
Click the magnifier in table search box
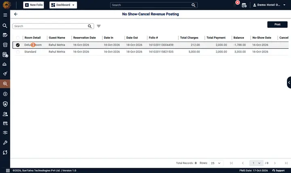[x=90, y=26]
